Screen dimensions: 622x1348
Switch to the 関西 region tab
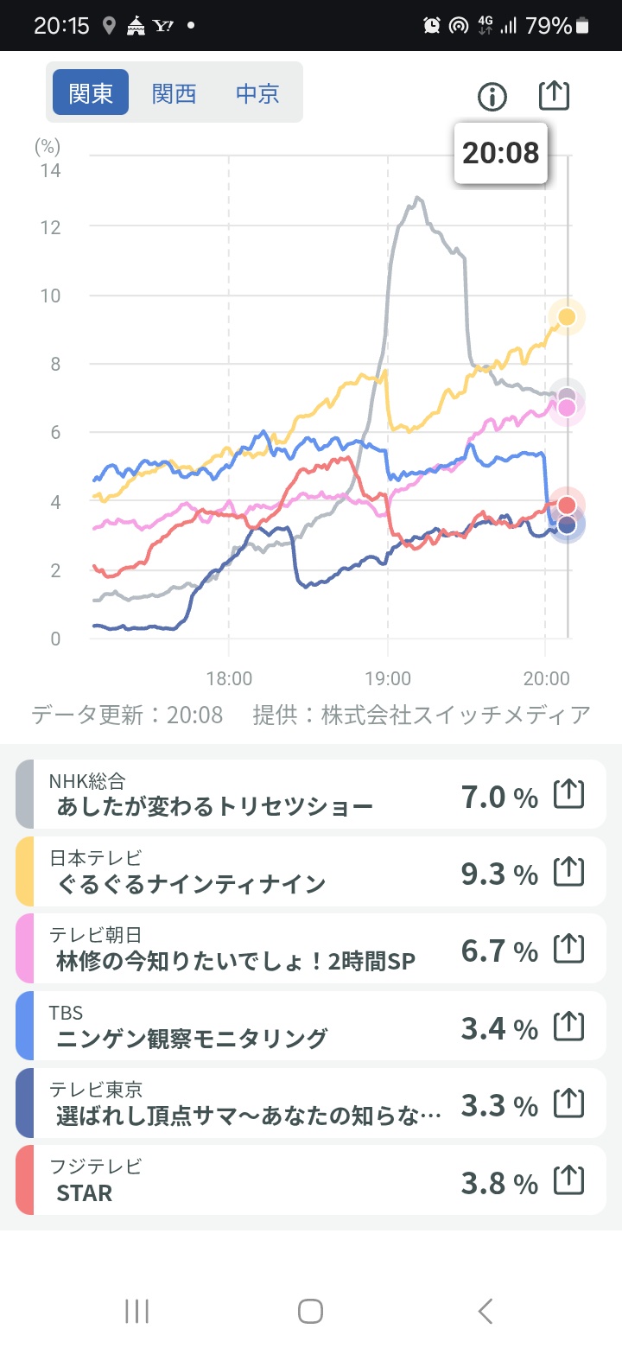point(174,93)
